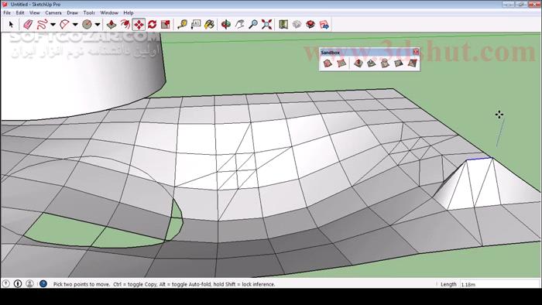Screen dimensions: 542x305
Task: Select the Arc tool
Action: click(64, 25)
